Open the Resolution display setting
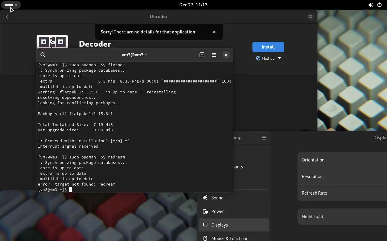This screenshot has width=387, height=241. click(342, 177)
